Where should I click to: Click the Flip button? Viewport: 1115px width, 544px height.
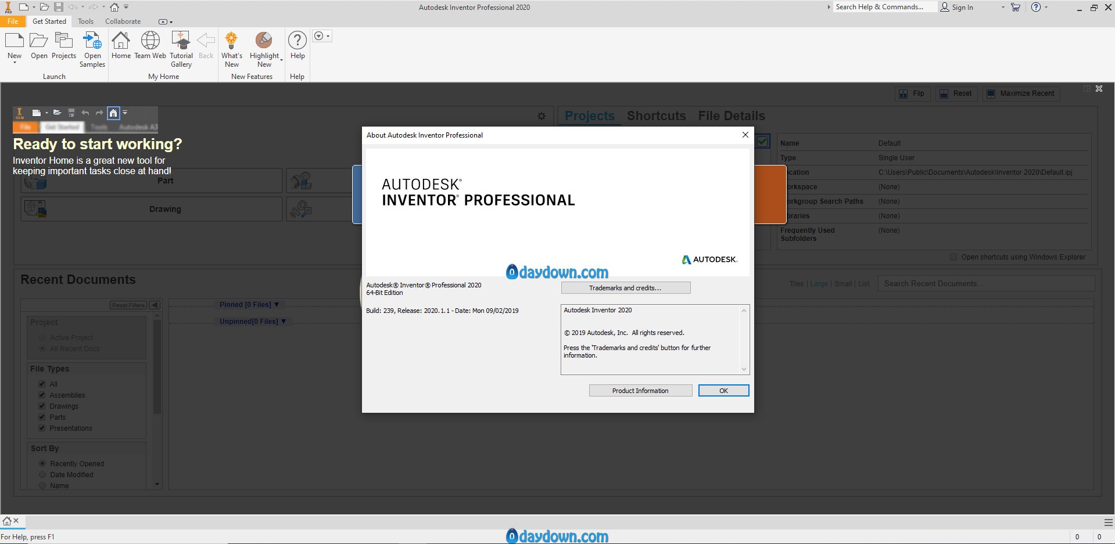point(912,93)
